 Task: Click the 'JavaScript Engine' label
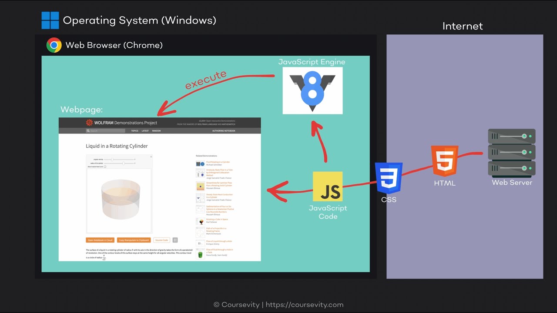312,62
